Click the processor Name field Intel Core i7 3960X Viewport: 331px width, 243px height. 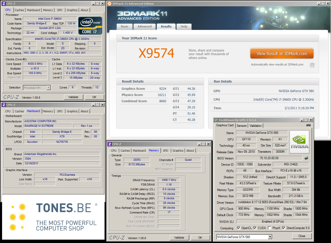(50, 19)
